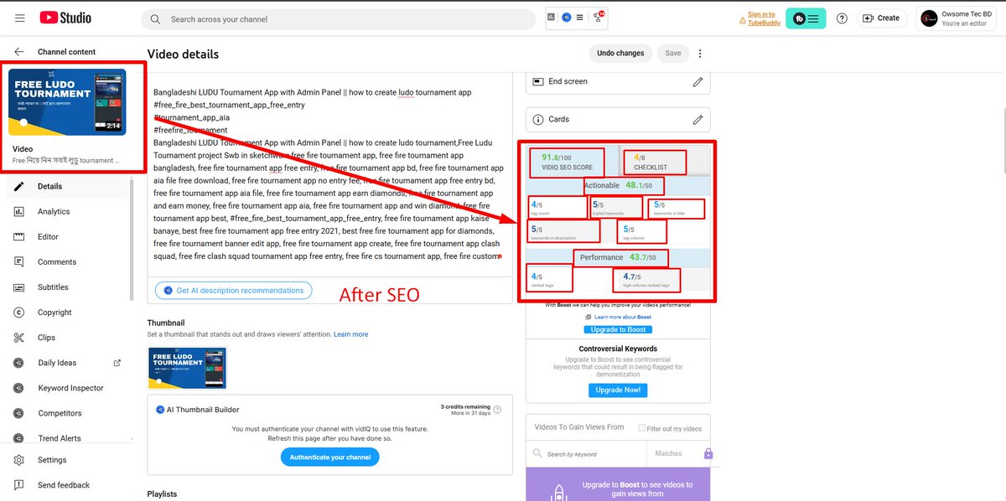Click the Search across your channel field

339,19
